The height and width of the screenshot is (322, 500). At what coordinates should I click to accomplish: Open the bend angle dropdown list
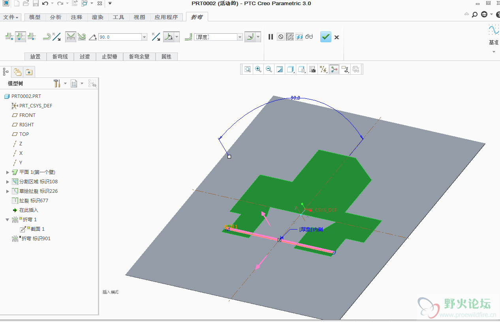144,37
